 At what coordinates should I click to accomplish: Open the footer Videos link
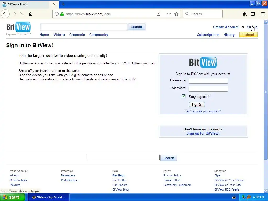tap(14, 175)
